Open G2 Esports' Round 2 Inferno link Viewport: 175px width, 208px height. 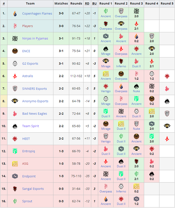click(x=121, y=66)
